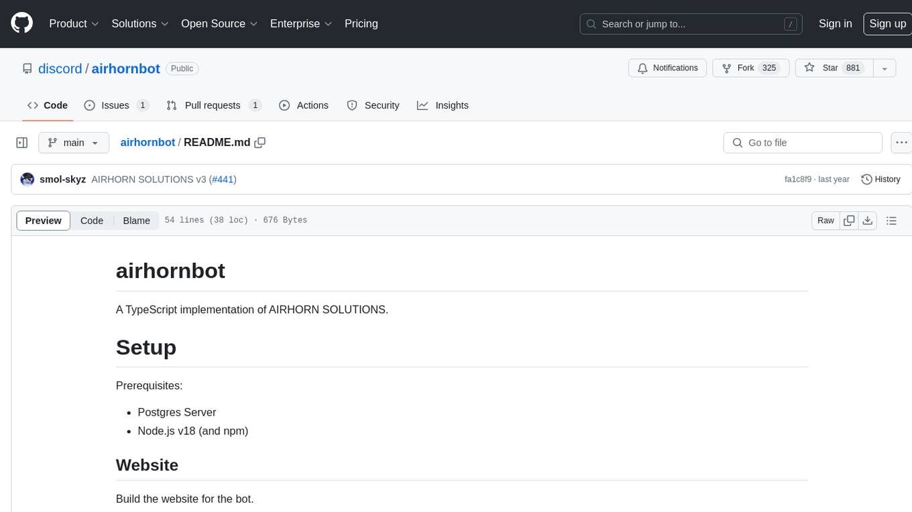Switch to the Actions tab
The width and height of the screenshot is (912, 512).
[x=303, y=105]
